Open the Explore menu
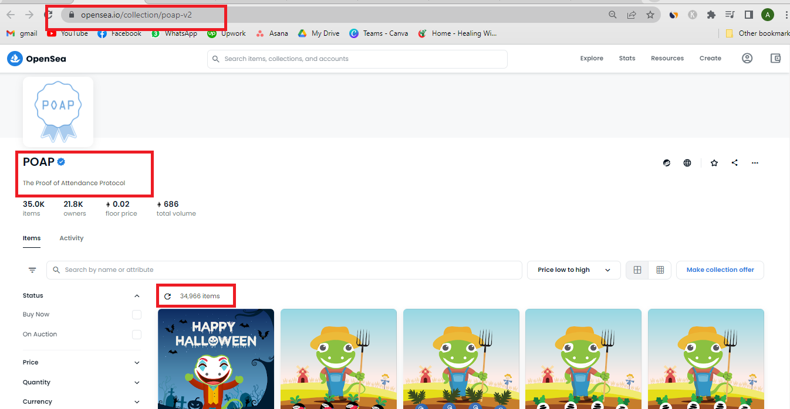Screen dimensions: 790x409 (x=592, y=58)
